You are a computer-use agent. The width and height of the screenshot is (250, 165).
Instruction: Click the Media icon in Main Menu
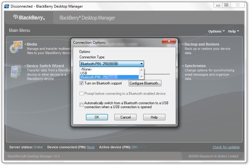click(16, 48)
